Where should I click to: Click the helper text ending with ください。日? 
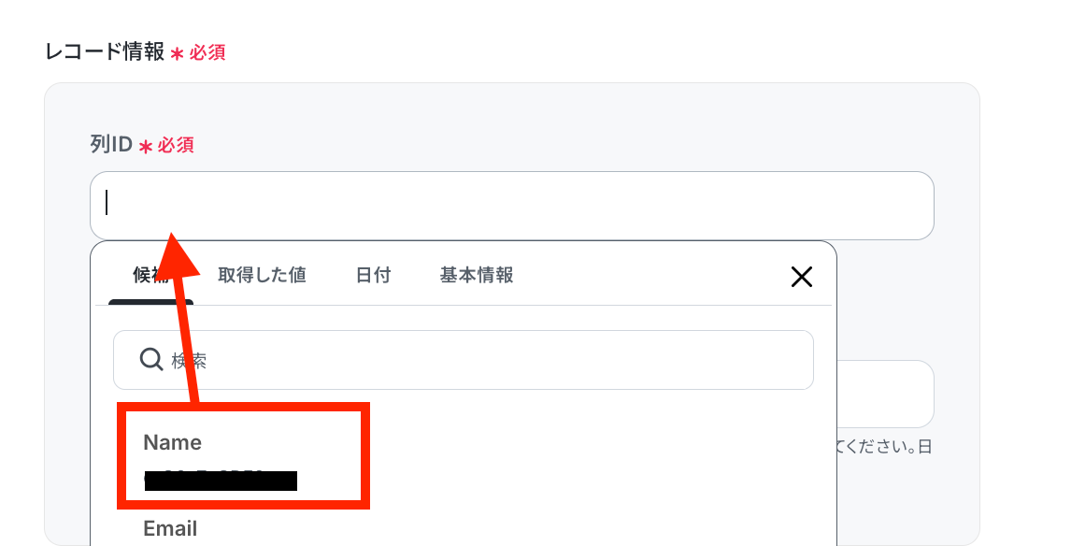[x=884, y=447]
